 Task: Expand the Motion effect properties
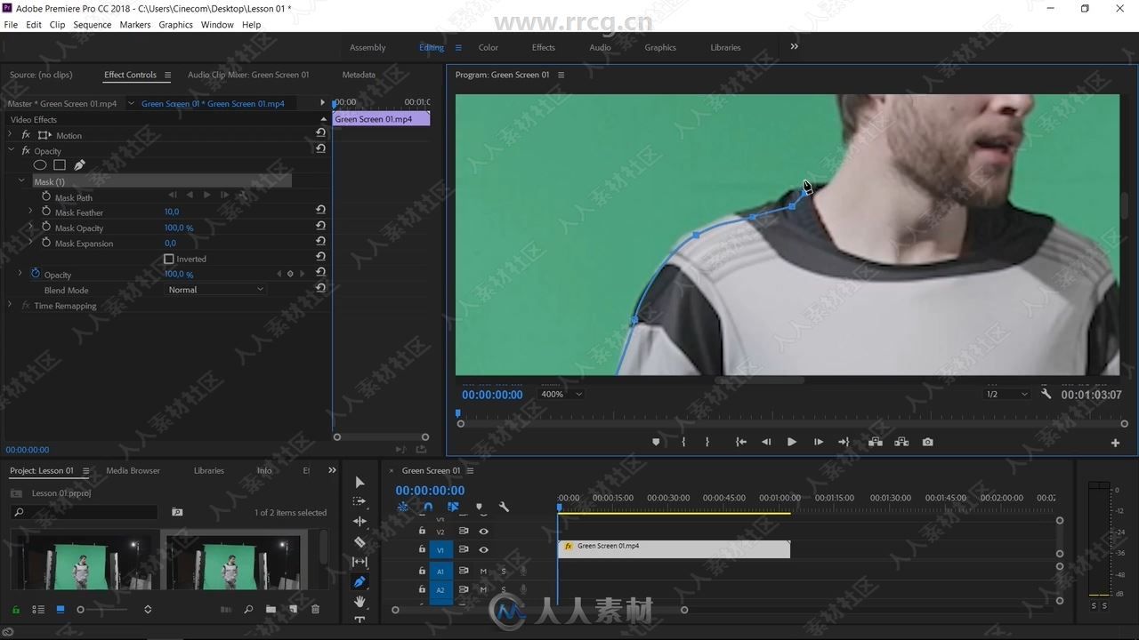[x=11, y=135]
